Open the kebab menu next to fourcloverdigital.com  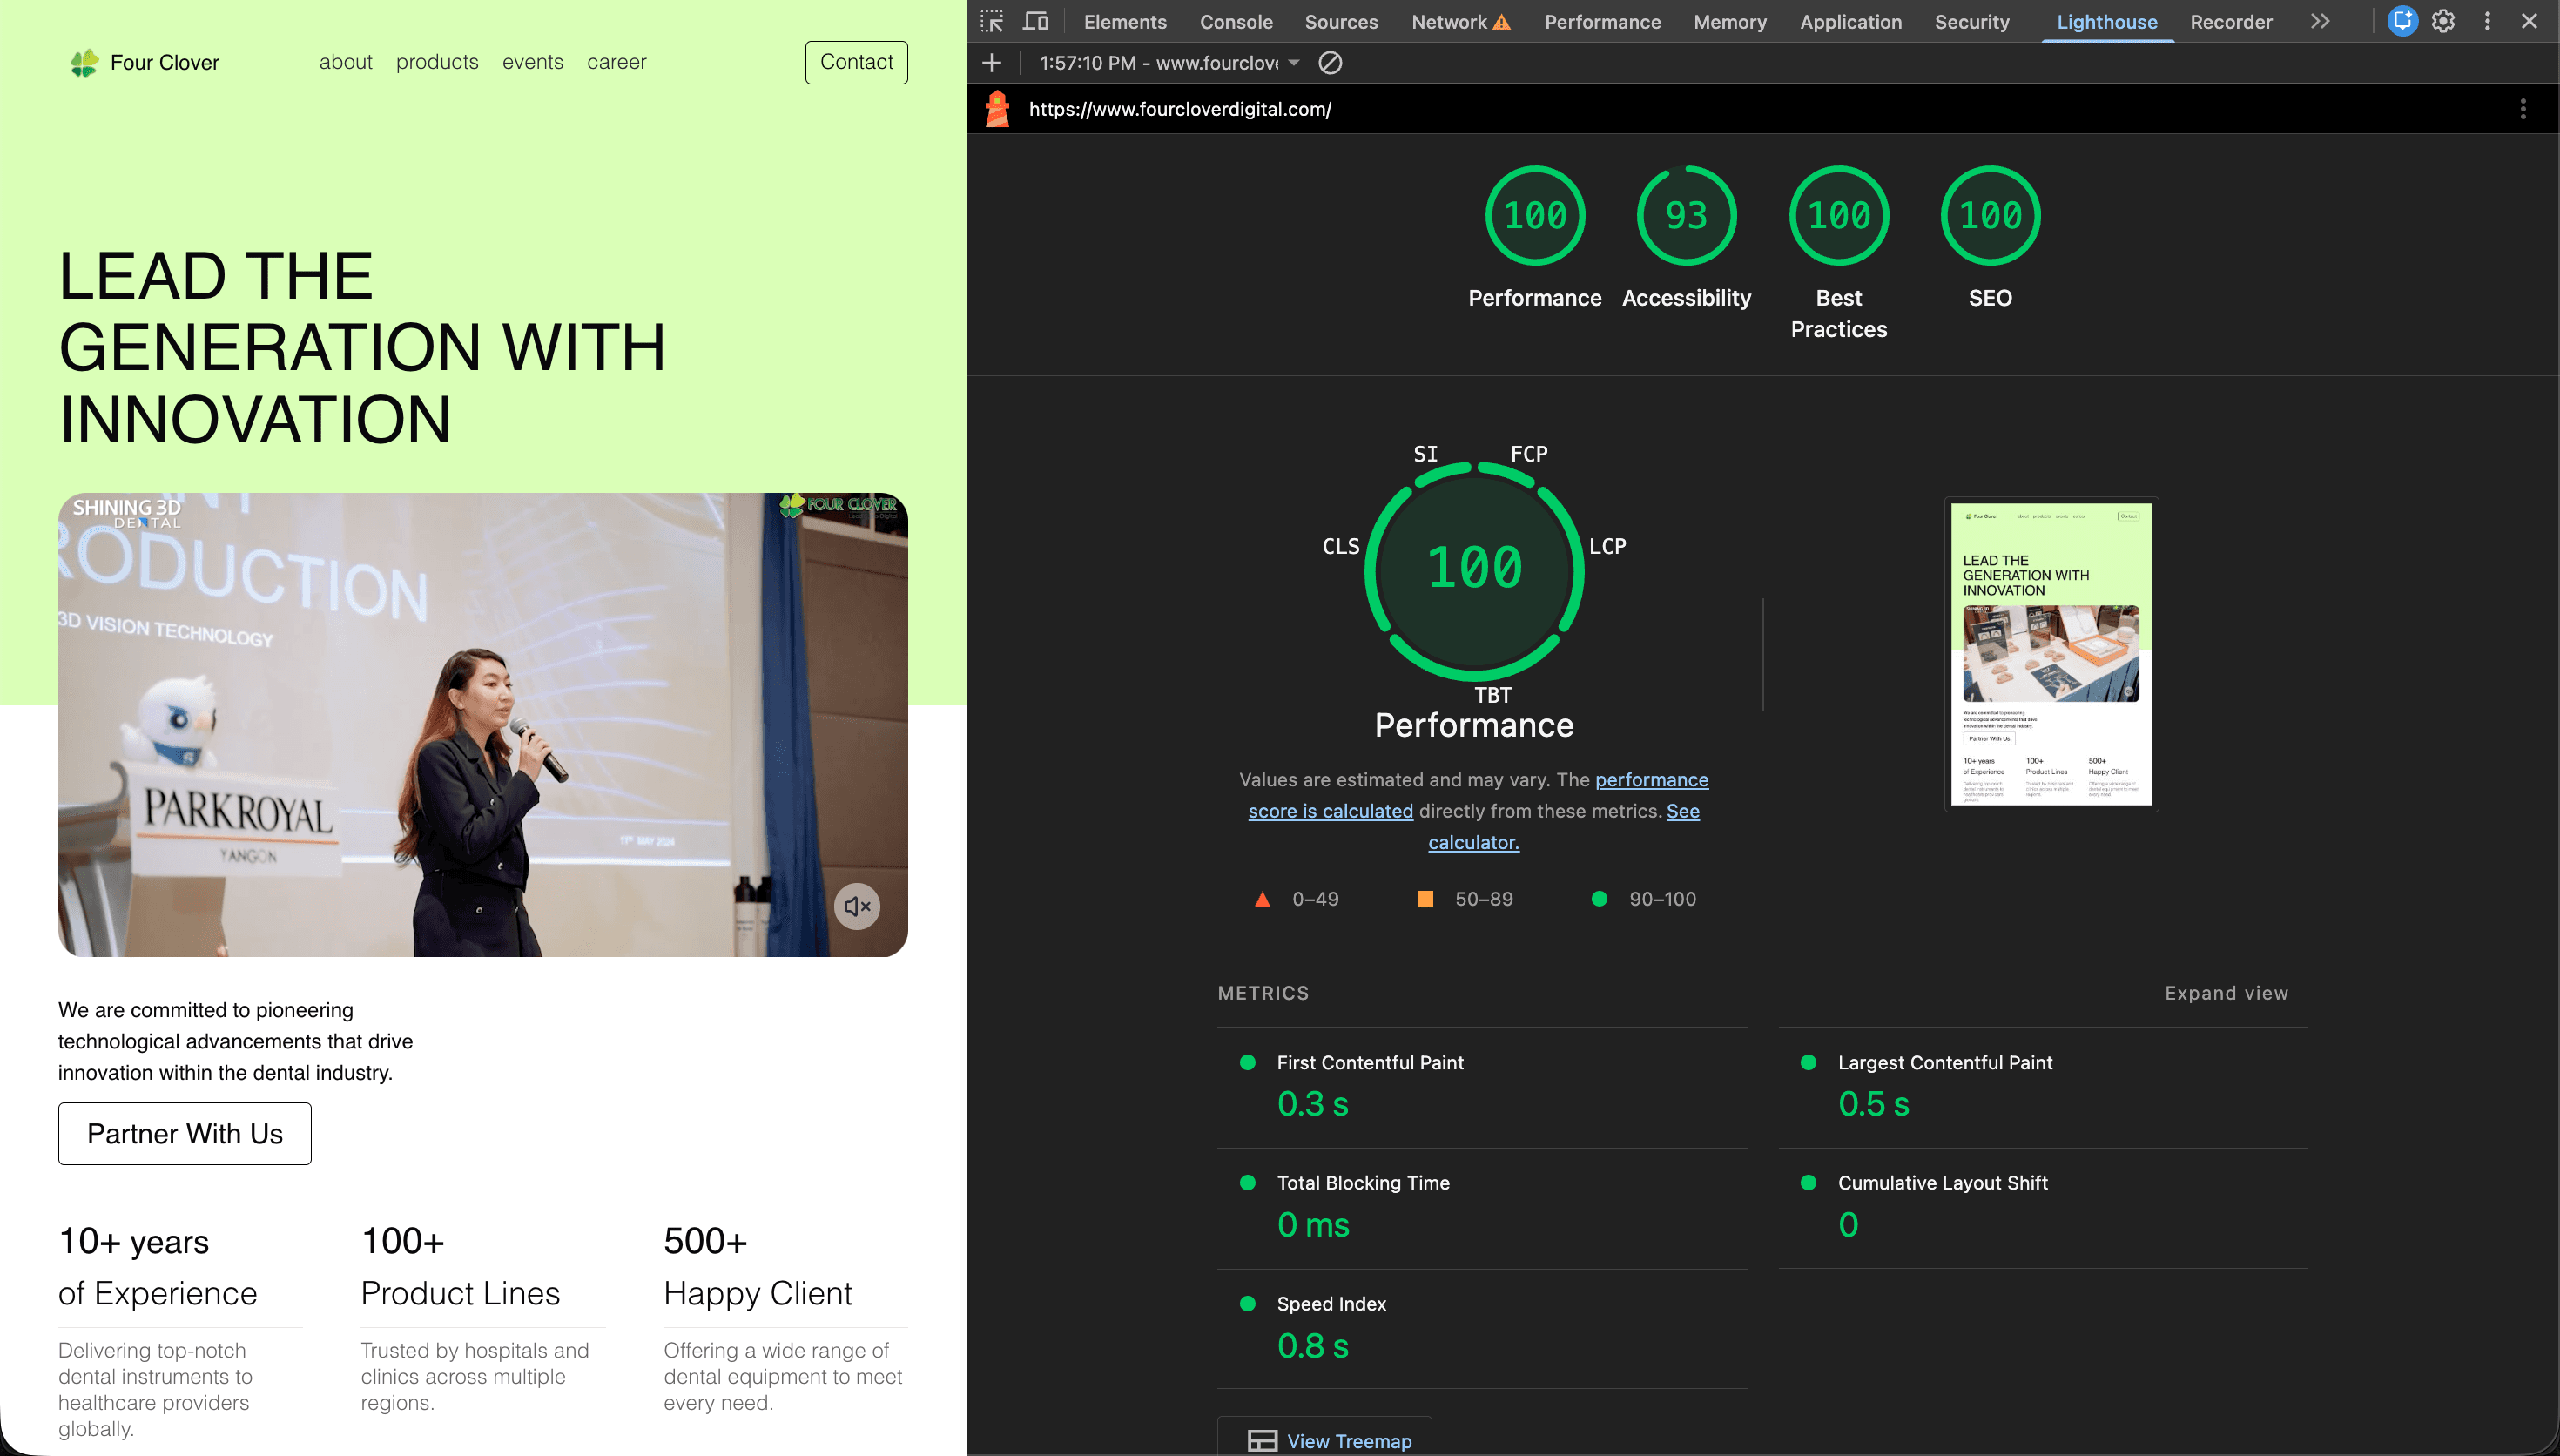pos(2523,108)
